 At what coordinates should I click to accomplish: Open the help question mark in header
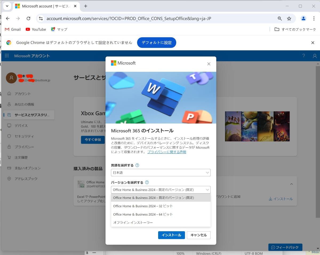point(303,56)
